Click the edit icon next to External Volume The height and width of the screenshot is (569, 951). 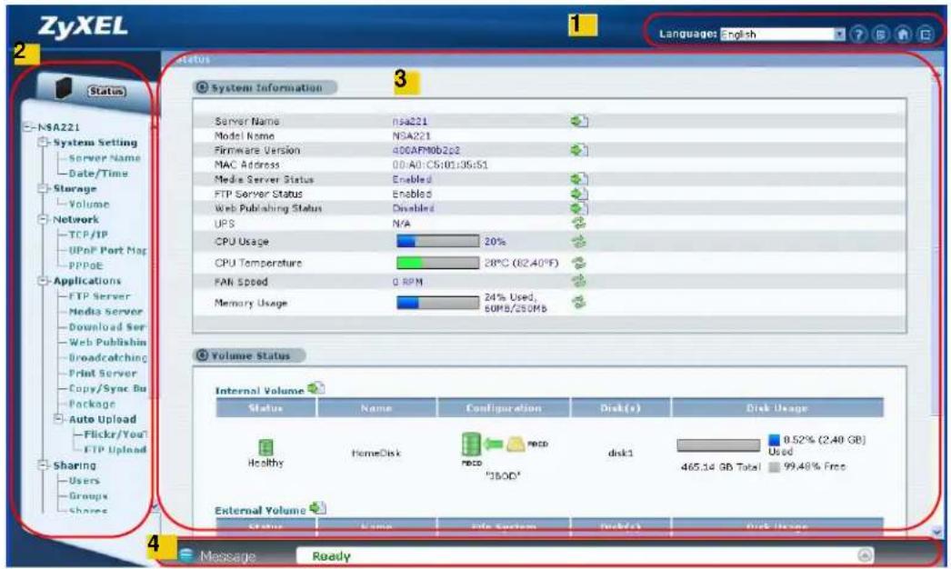point(317,508)
